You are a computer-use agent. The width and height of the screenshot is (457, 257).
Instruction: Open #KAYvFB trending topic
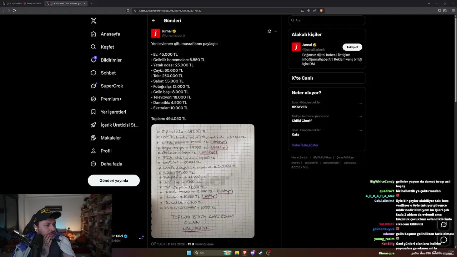(299, 107)
